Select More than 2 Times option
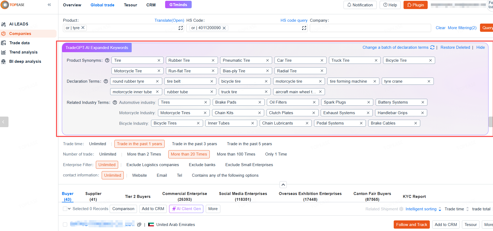 [x=144, y=154]
